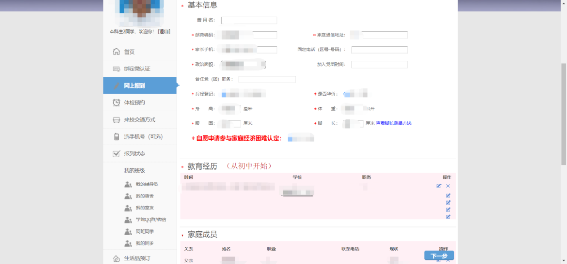This screenshot has height=264, width=567.
Task: Click the people icon beside 同班同学
Action: coord(128,231)
